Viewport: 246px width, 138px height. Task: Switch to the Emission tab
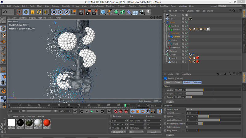196,82
